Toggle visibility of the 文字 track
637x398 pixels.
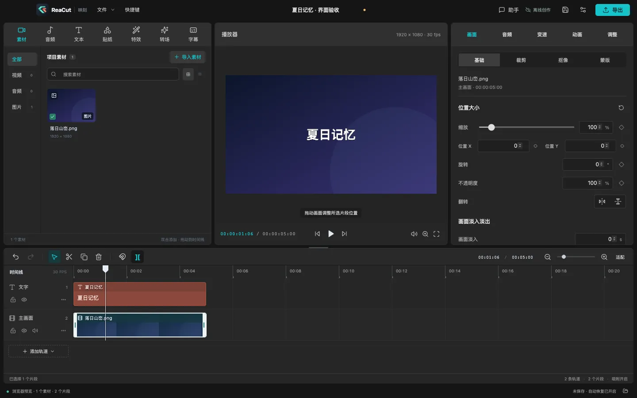click(24, 300)
